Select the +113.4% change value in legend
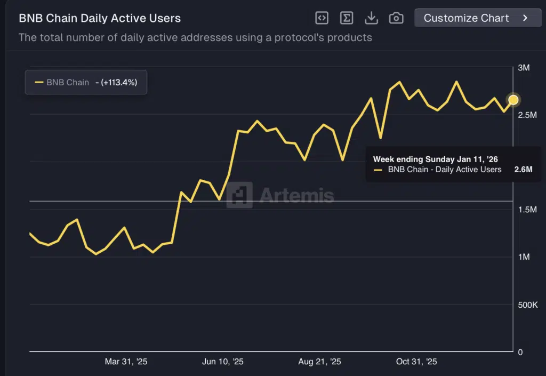Image resolution: width=546 pixels, height=376 pixels. coord(119,82)
